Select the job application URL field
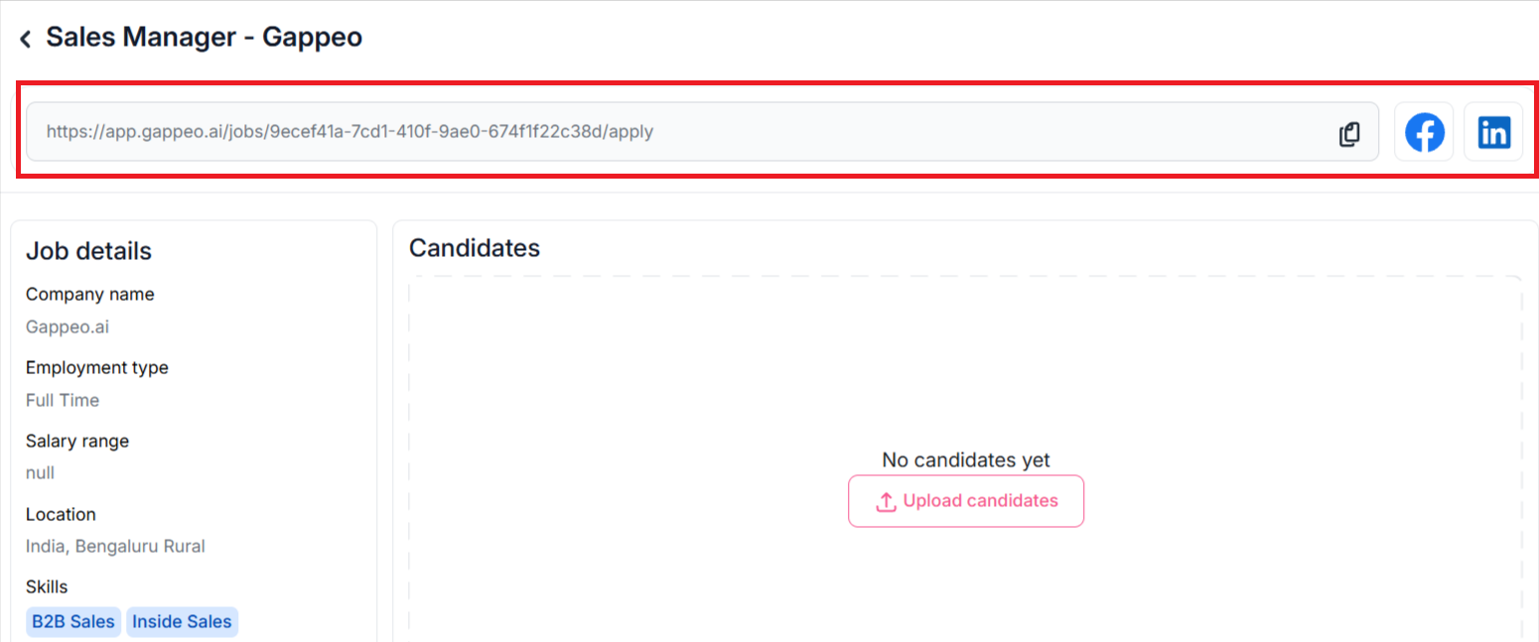This screenshot has width=1539, height=642. point(702,131)
